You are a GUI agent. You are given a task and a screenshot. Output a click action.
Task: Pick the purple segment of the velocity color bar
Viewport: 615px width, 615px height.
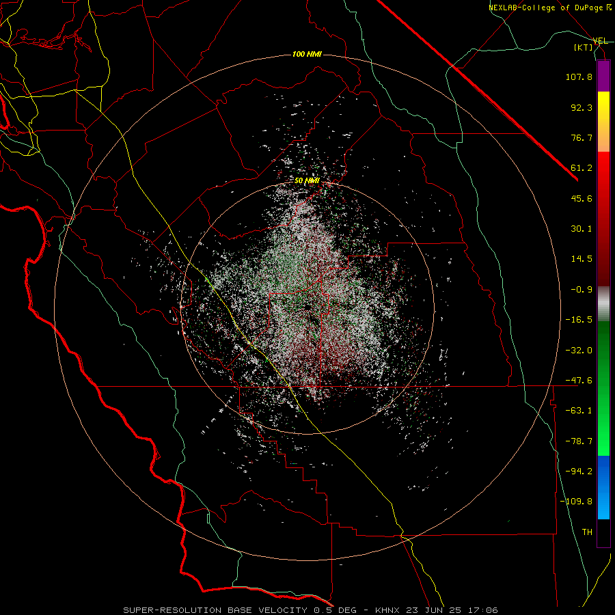(603, 76)
